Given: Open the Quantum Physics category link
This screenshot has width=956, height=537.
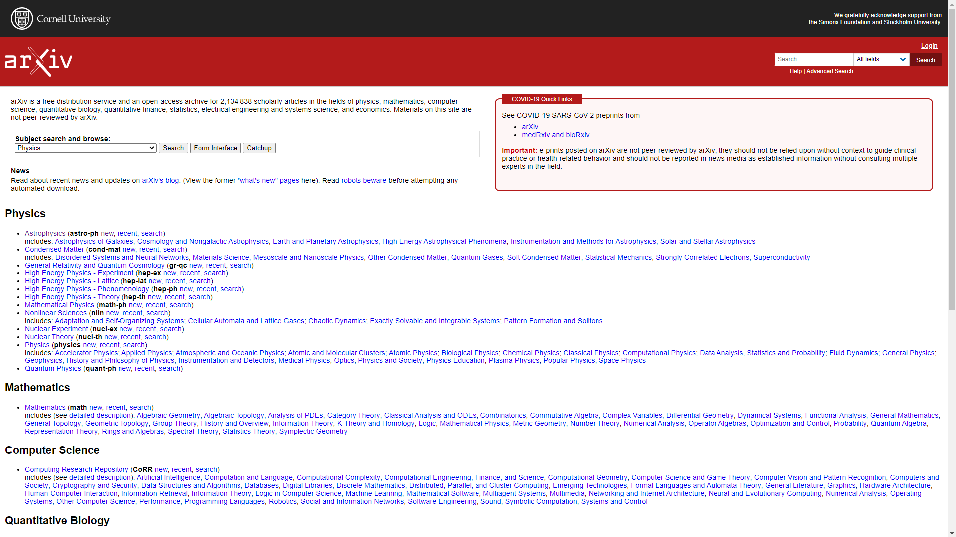Looking at the screenshot, I should 53,368.
